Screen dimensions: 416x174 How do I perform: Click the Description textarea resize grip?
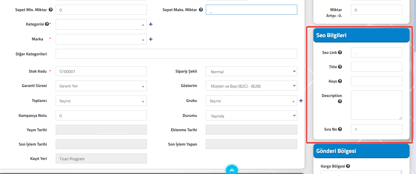(400, 118)
